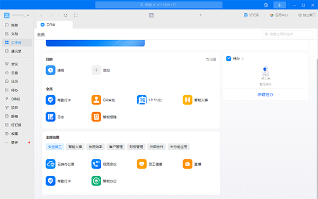318x199 pixels.
Task: Open 应用中心 in the top toolbar
Action: tap(279, 15)
